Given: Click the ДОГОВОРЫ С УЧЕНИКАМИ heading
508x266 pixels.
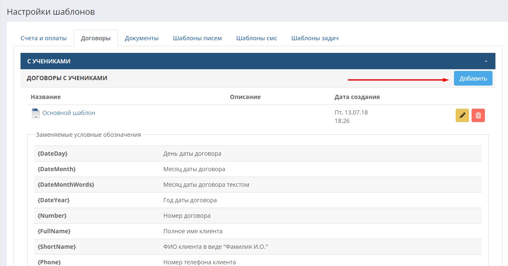Looking at the screenshot, I should (67, 78).
